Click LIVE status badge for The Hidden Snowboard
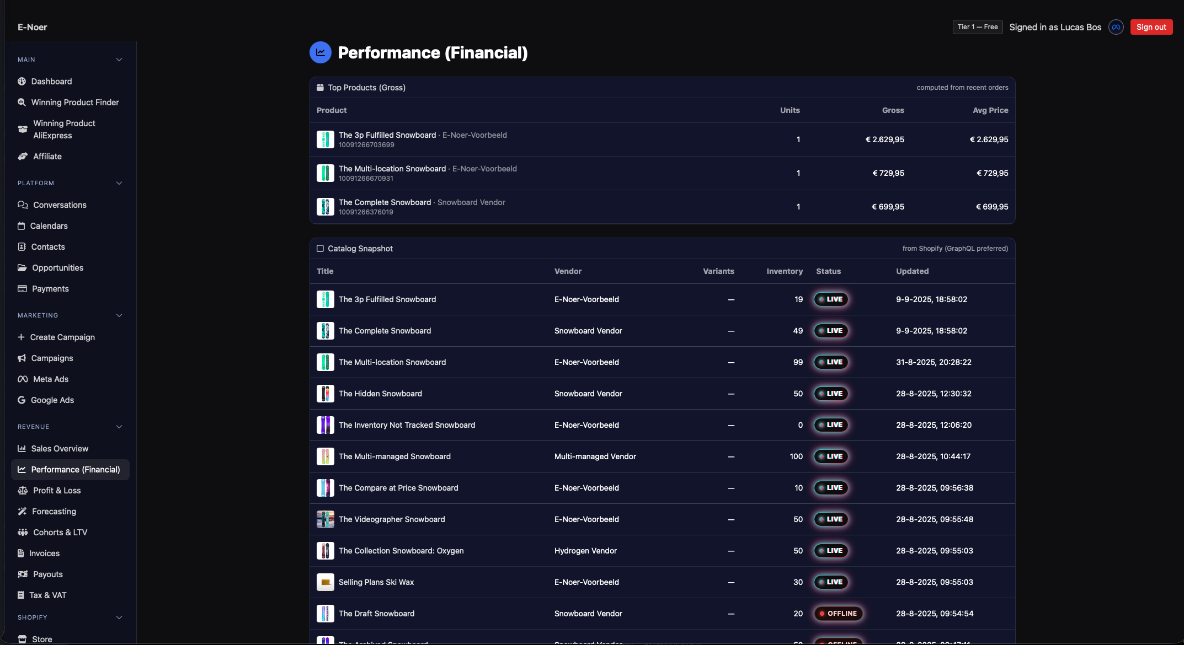The image size is (1184, 645). pyautogui.click(x=830, y=394)
